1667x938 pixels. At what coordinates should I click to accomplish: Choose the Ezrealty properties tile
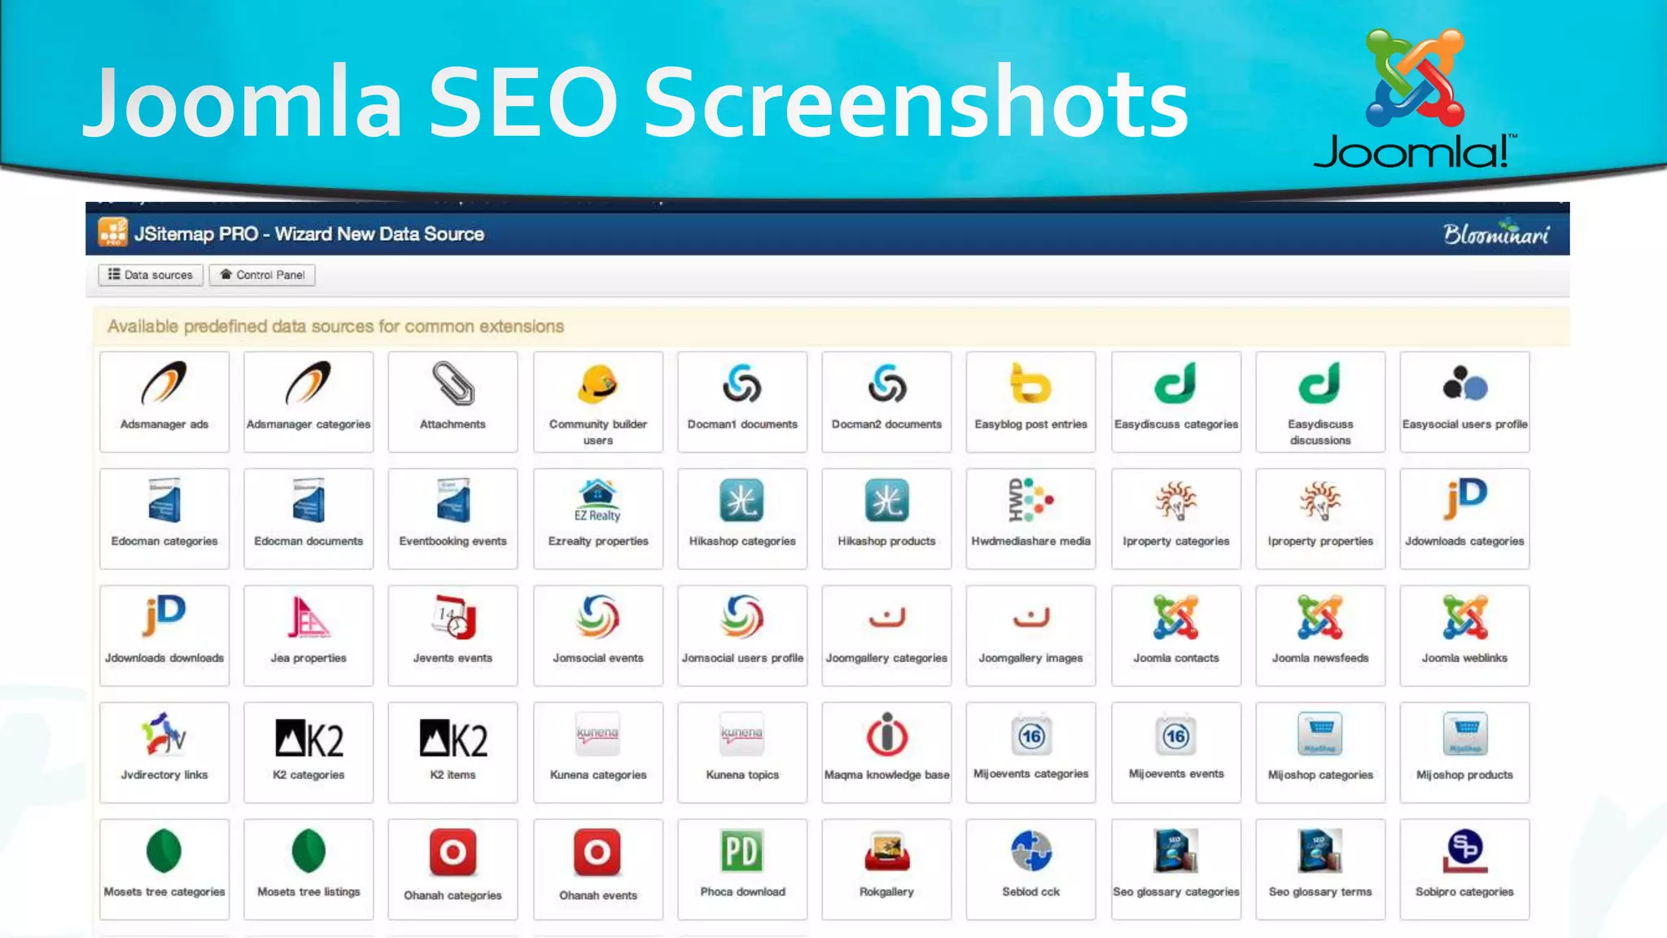pyautogui.click(x=597, y=518)
